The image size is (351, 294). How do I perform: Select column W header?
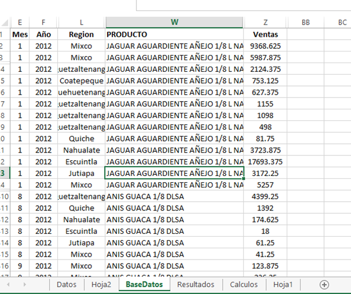pos(174,22)
